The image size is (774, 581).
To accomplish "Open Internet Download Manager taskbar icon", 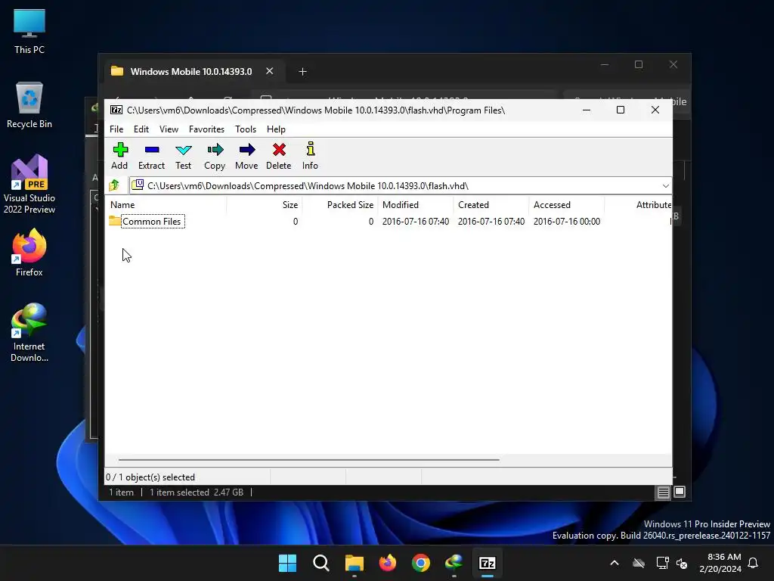I will (x=454, y=563).
